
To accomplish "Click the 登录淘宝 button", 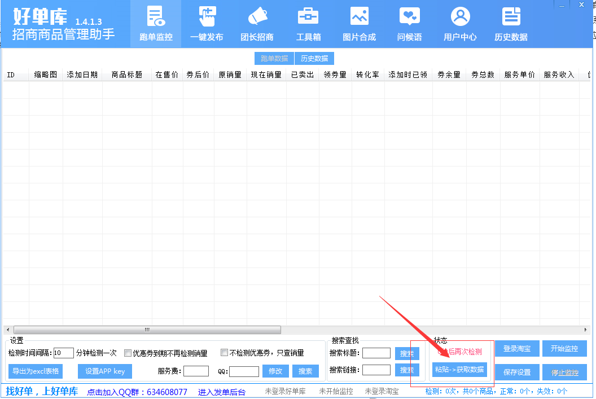I will click(517, 348).
